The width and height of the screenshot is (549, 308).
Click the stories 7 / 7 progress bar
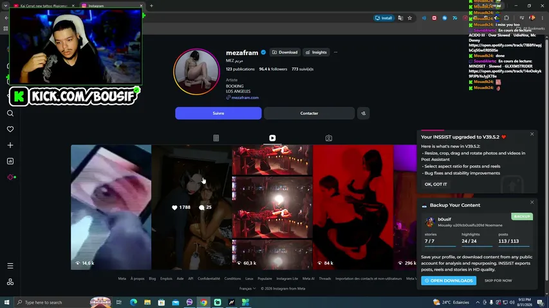(x=440, y=246)
